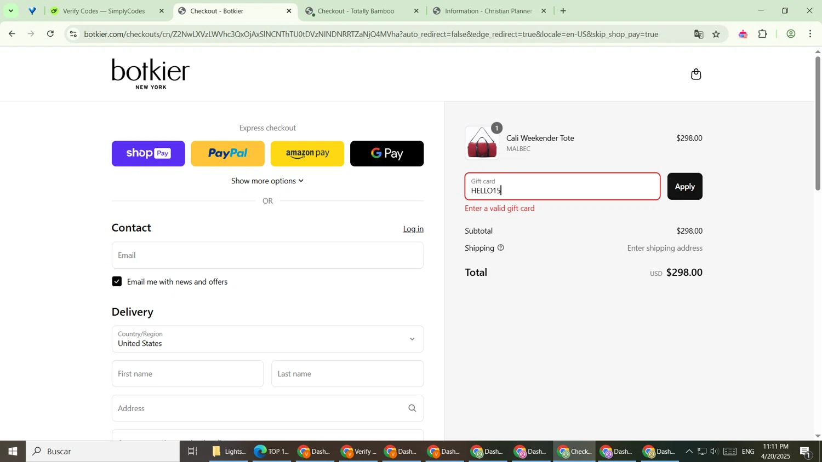Click the Email input field
Image resolution: width=822 pixels, height=462 pixels.
[x=267, y=255]
